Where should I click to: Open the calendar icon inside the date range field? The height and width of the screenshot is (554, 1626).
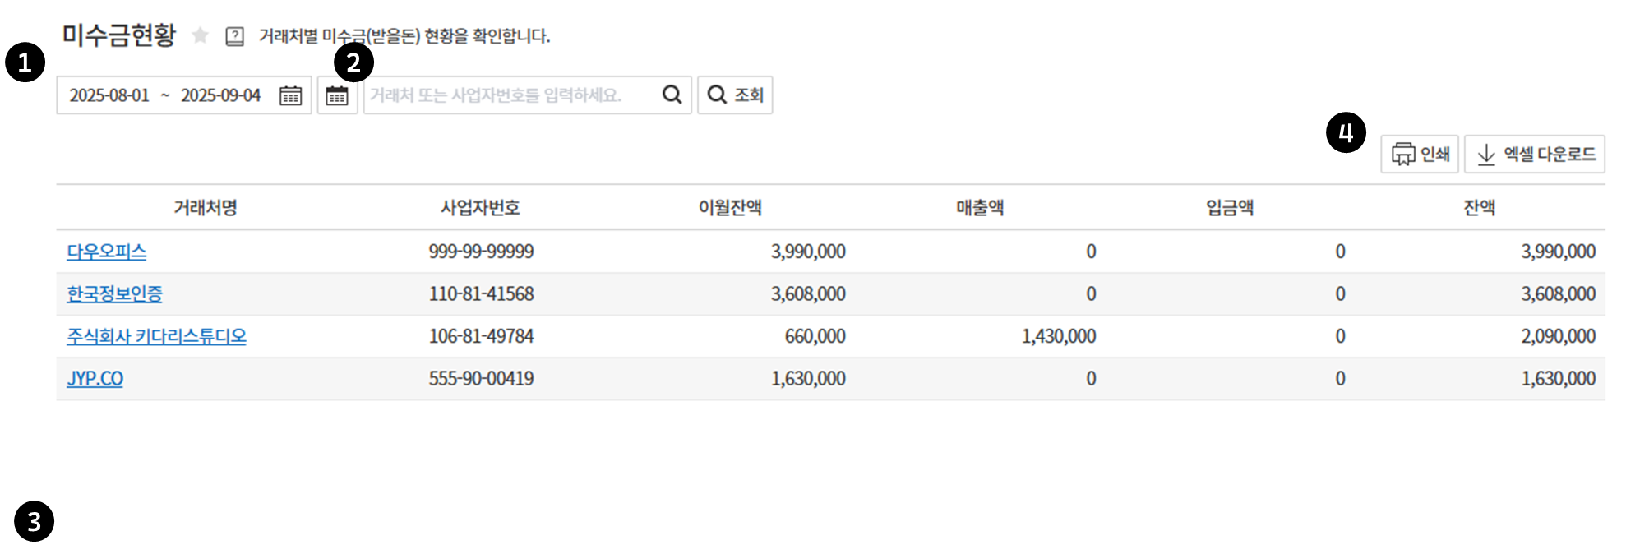click(290, 95)
